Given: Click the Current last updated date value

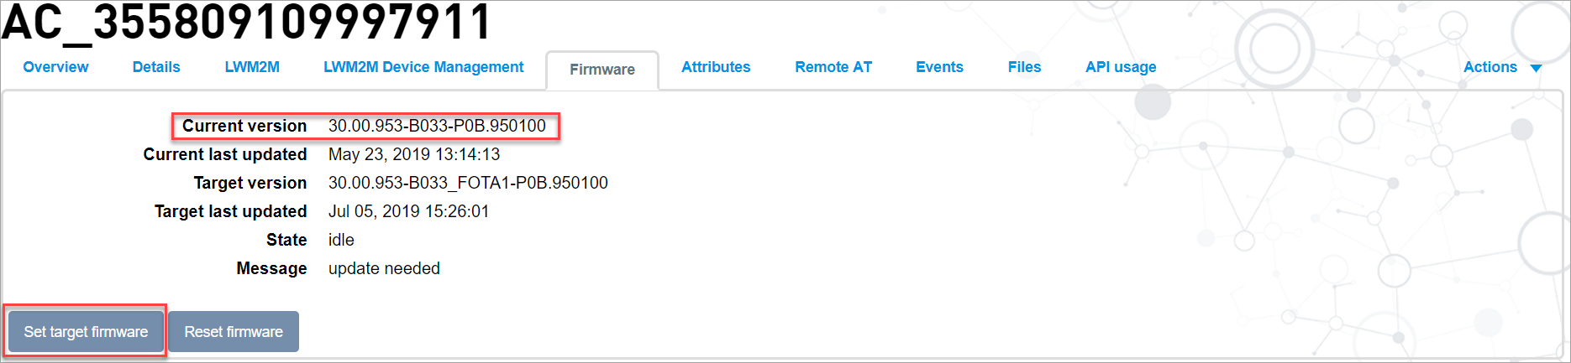Looking at the screenshot, I should [414, 154].
